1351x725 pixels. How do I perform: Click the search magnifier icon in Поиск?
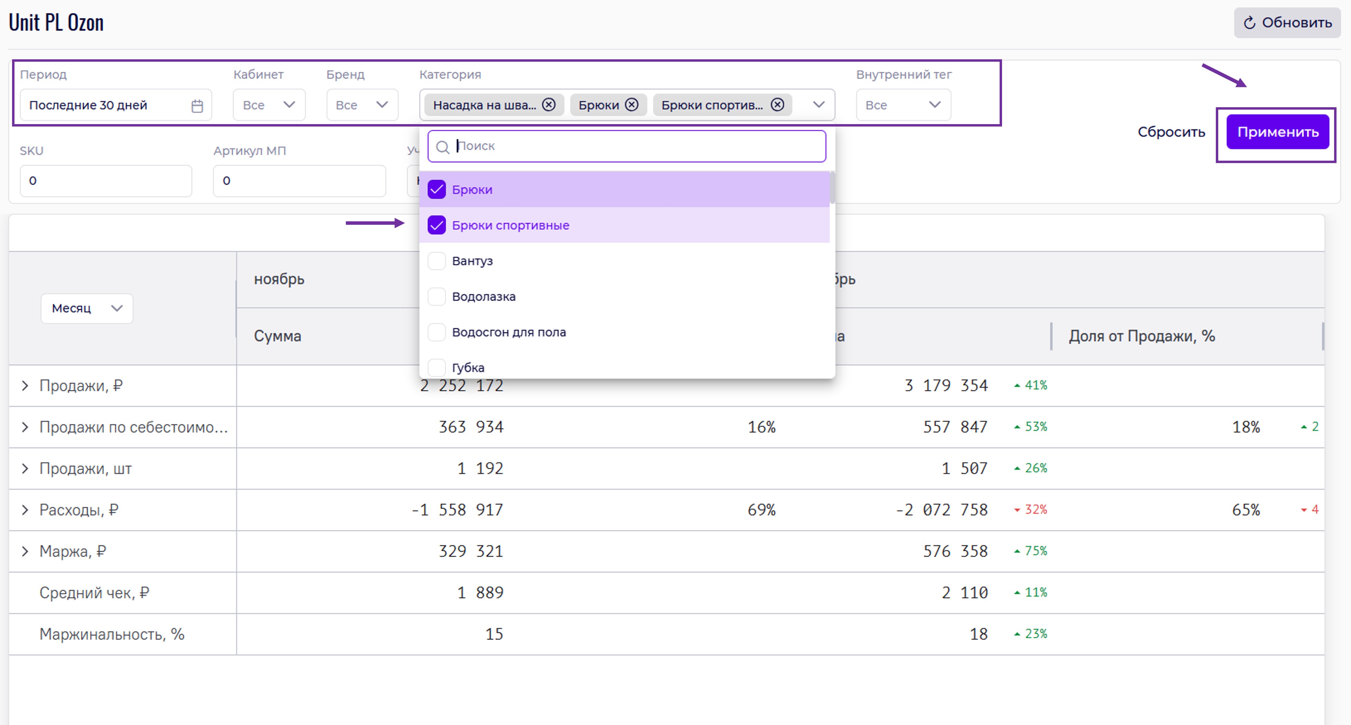[443, 147]
